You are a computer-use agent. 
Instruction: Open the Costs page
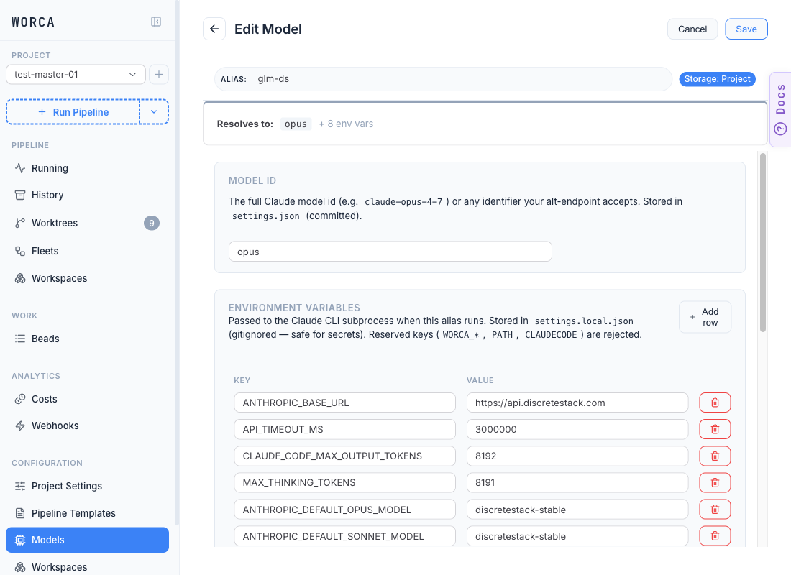87,399
